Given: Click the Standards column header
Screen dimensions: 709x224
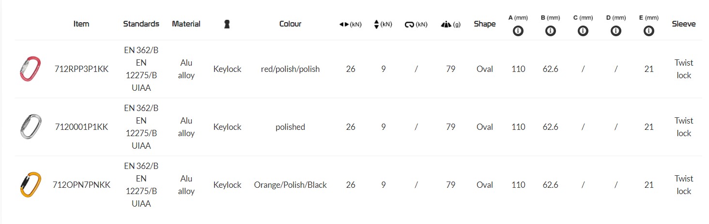Looking at the screenshot, I should [141, 24].
